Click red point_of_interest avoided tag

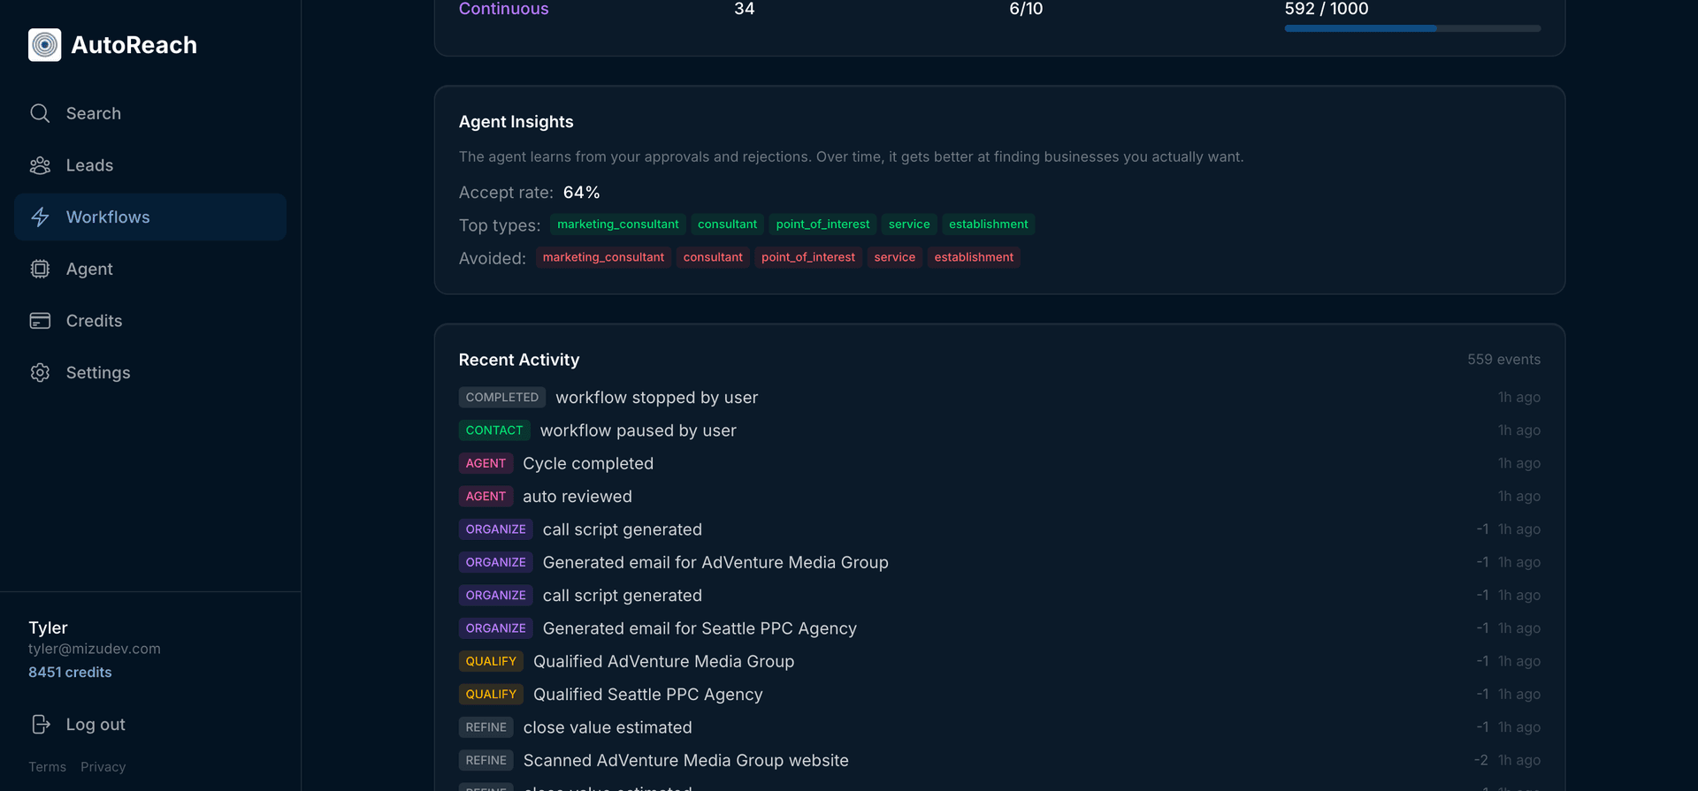pyautogui.click(x=807, y=257)
